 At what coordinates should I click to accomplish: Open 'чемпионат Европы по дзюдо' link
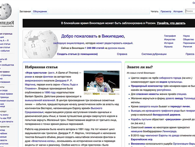(x=162, y=136)
